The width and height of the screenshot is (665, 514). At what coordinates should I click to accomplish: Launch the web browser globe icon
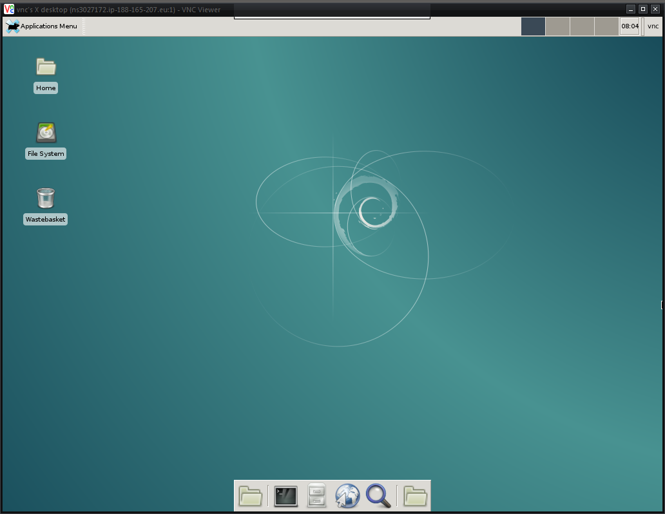347,496
